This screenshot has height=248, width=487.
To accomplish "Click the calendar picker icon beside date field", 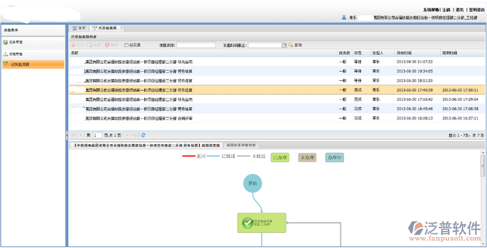I will coord(284,45).
